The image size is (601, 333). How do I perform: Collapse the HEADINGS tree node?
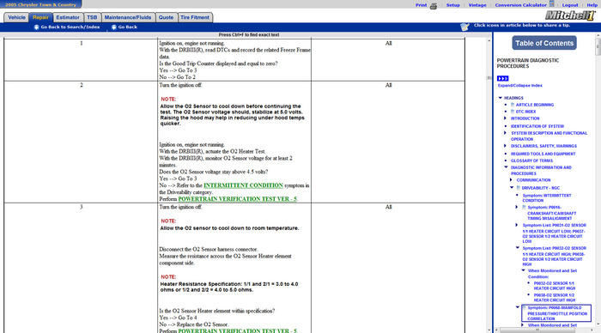501,98
